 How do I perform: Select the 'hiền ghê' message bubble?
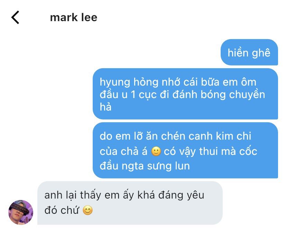tap(249, 52)
